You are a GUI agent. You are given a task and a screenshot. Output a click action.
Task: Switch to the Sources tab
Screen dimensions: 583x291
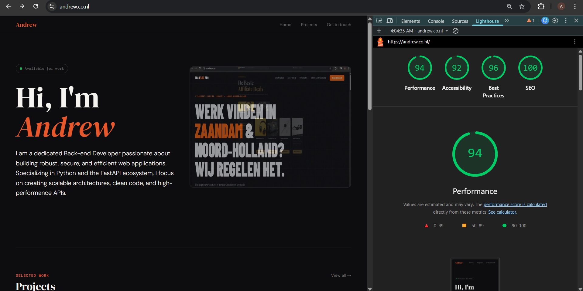pos(460,21)
